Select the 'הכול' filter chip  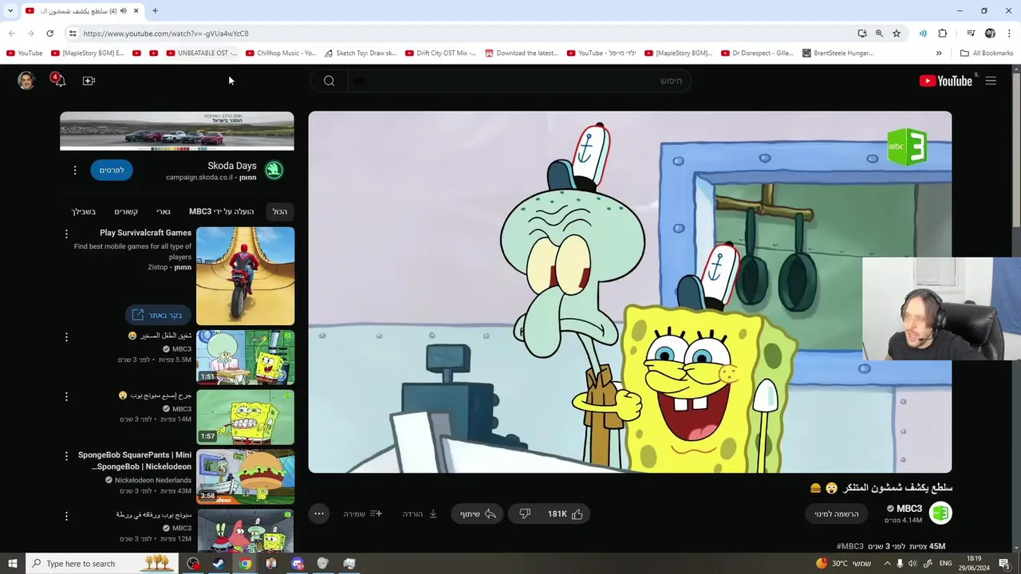[280, 211]
